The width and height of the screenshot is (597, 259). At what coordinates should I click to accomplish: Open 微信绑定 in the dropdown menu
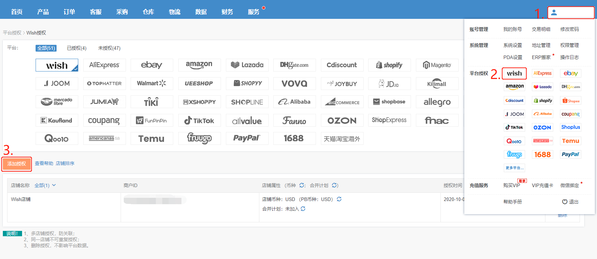coord(570,185)
